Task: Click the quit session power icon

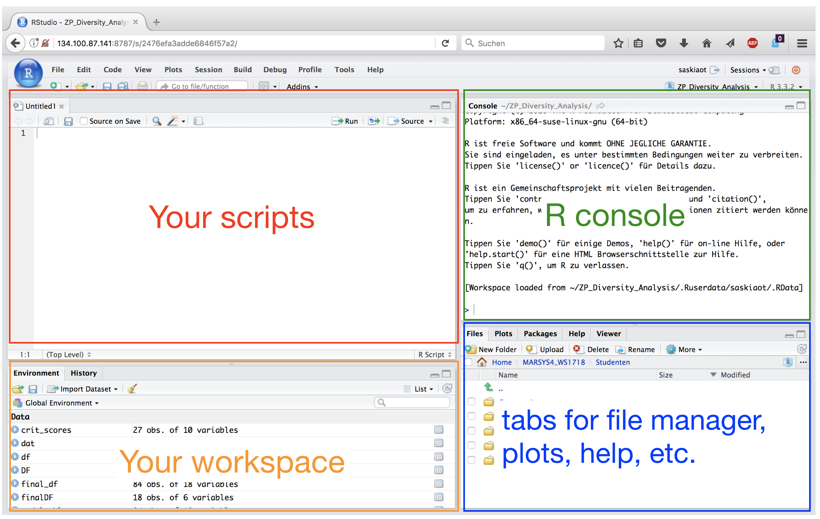Action: point(796,70)
